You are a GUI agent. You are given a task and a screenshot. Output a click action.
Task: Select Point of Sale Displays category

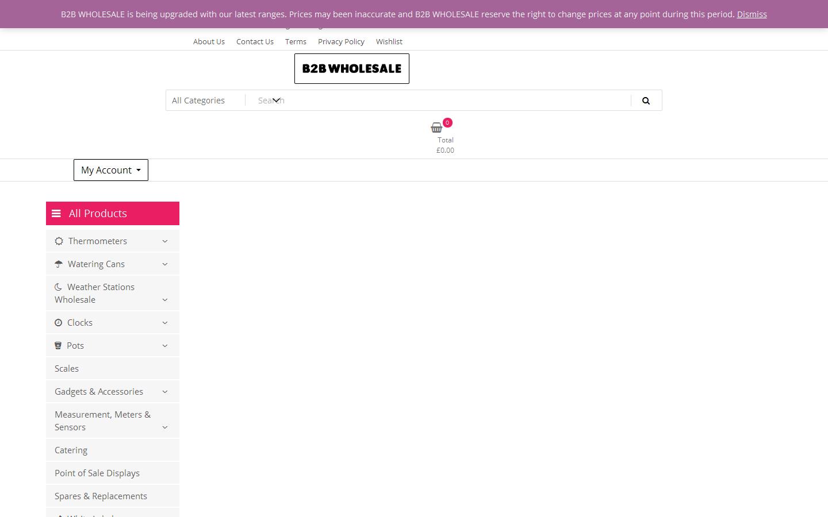tap(97, 473)
